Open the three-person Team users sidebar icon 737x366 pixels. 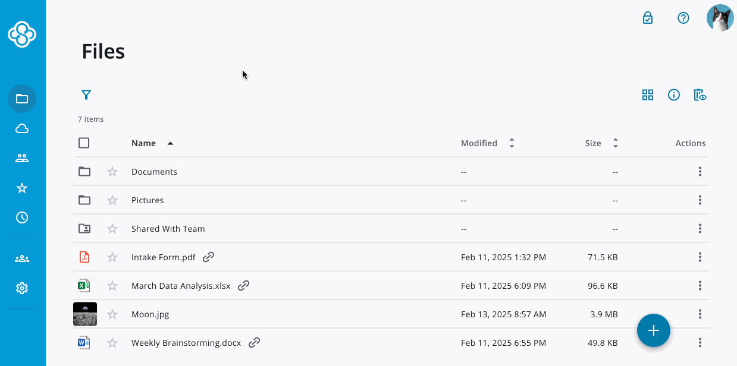[x=22, y=259]
